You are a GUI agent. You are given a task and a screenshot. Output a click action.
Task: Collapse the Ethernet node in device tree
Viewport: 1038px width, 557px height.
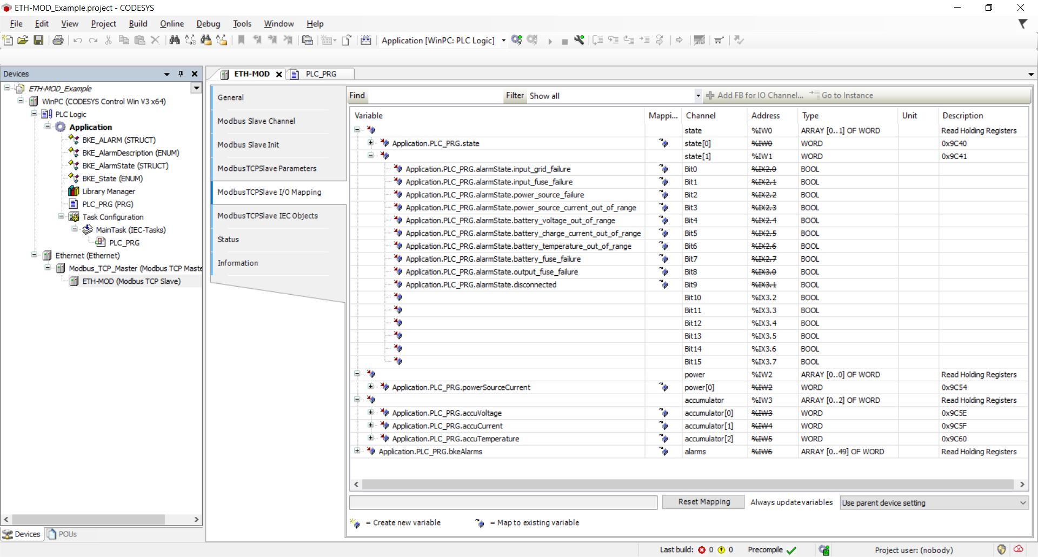(34, 255)
